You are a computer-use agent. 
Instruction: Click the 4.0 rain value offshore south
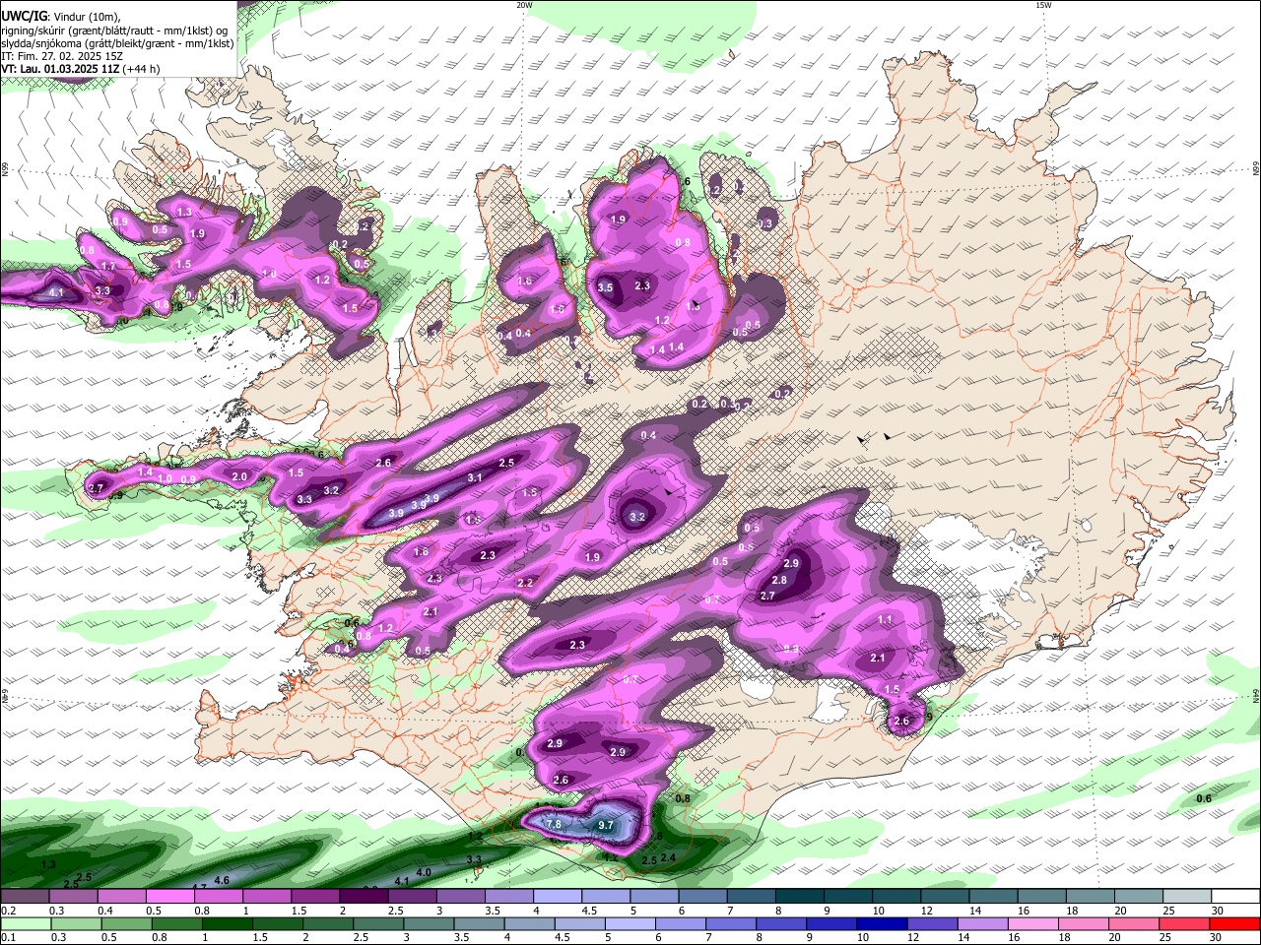point(424,872)
